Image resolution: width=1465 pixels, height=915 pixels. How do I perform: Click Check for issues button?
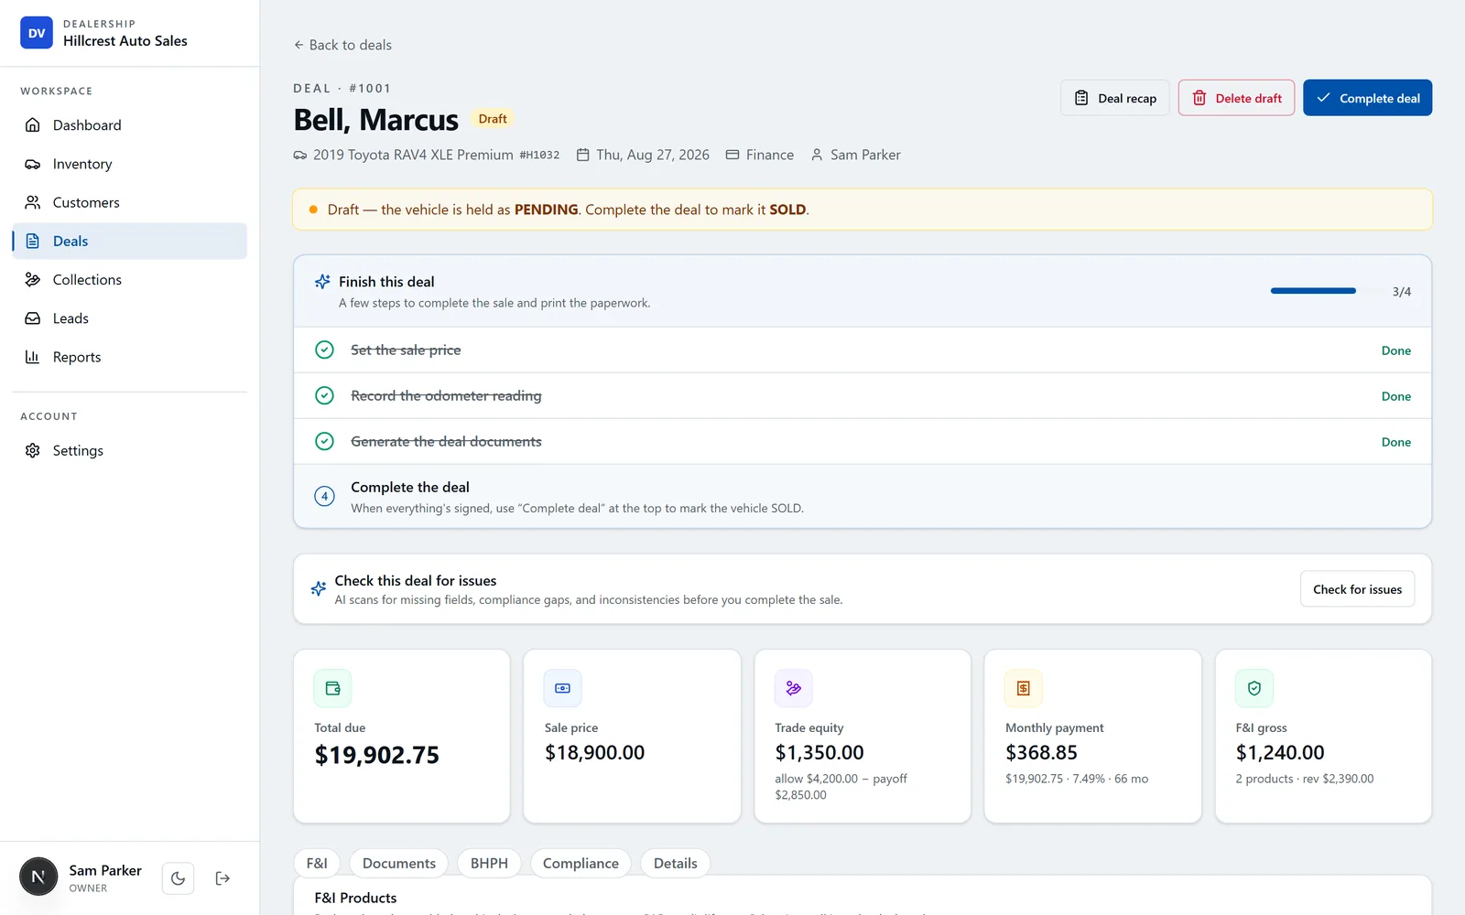[1357, 589]
